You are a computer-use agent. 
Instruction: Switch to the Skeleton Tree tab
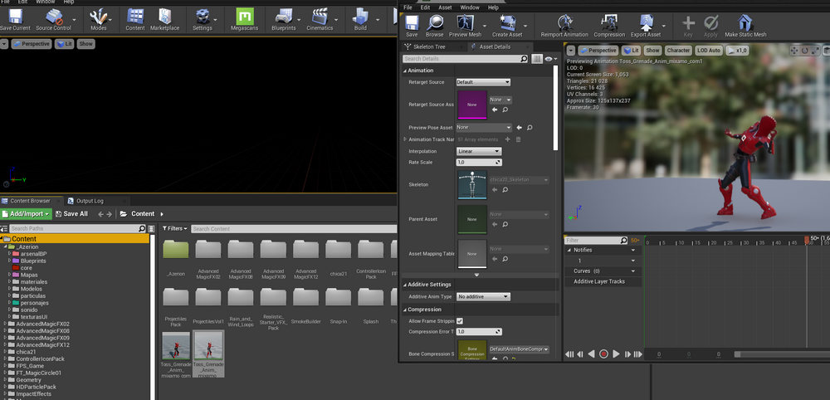point(429,47)
